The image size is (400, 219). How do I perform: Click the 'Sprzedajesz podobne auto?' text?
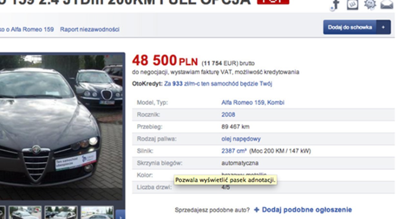click(212, 210)
